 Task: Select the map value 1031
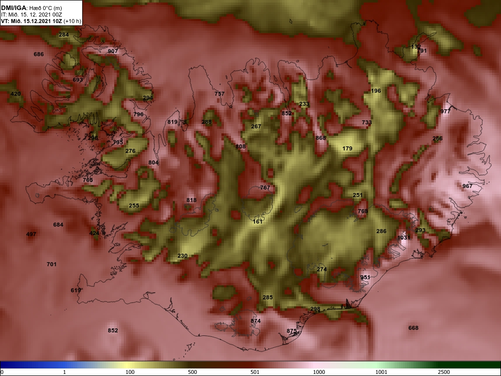(404, 238)
